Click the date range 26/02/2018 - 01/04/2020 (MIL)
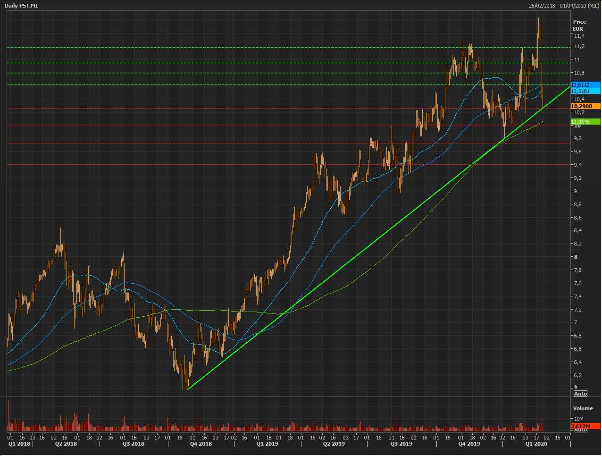This screenshot has width=602, height=456. [563, 6]
